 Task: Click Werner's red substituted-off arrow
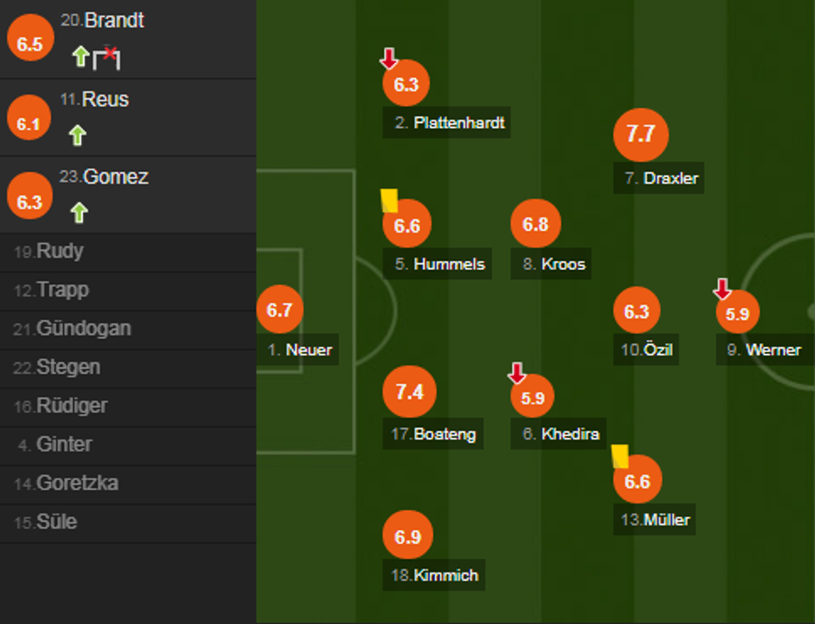click(x=722, y=289)
